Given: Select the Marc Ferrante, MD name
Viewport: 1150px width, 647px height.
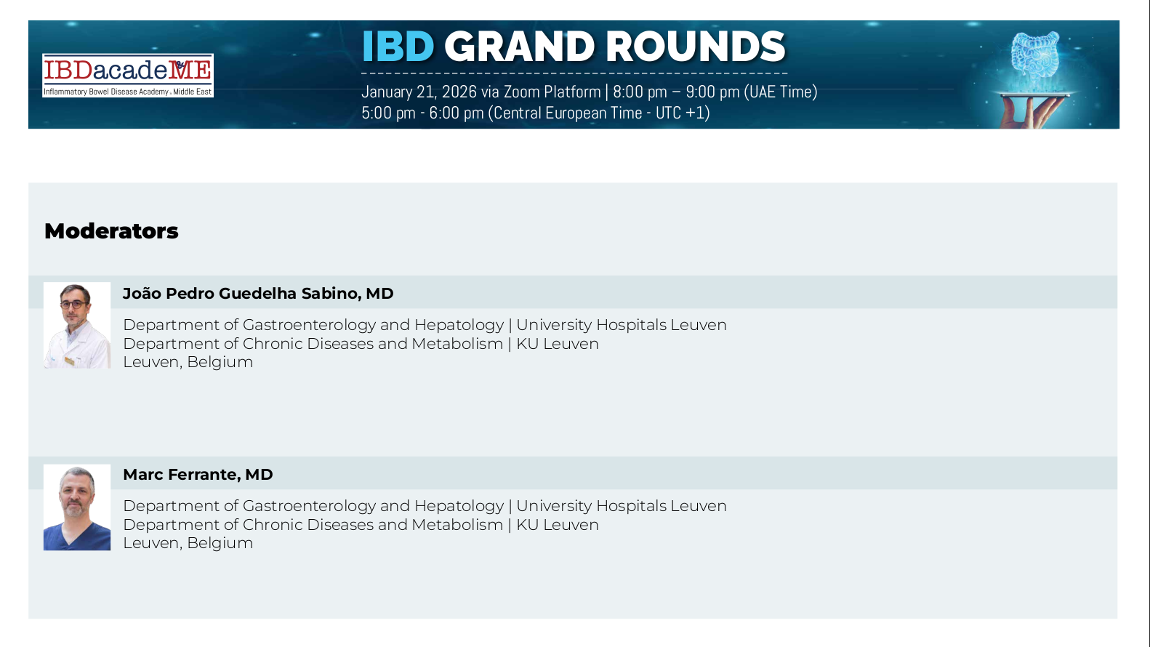Looking at the screenshot, I should point(198,475).
